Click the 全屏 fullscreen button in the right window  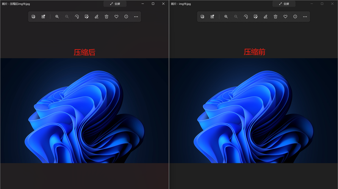(x=284, y=4)
